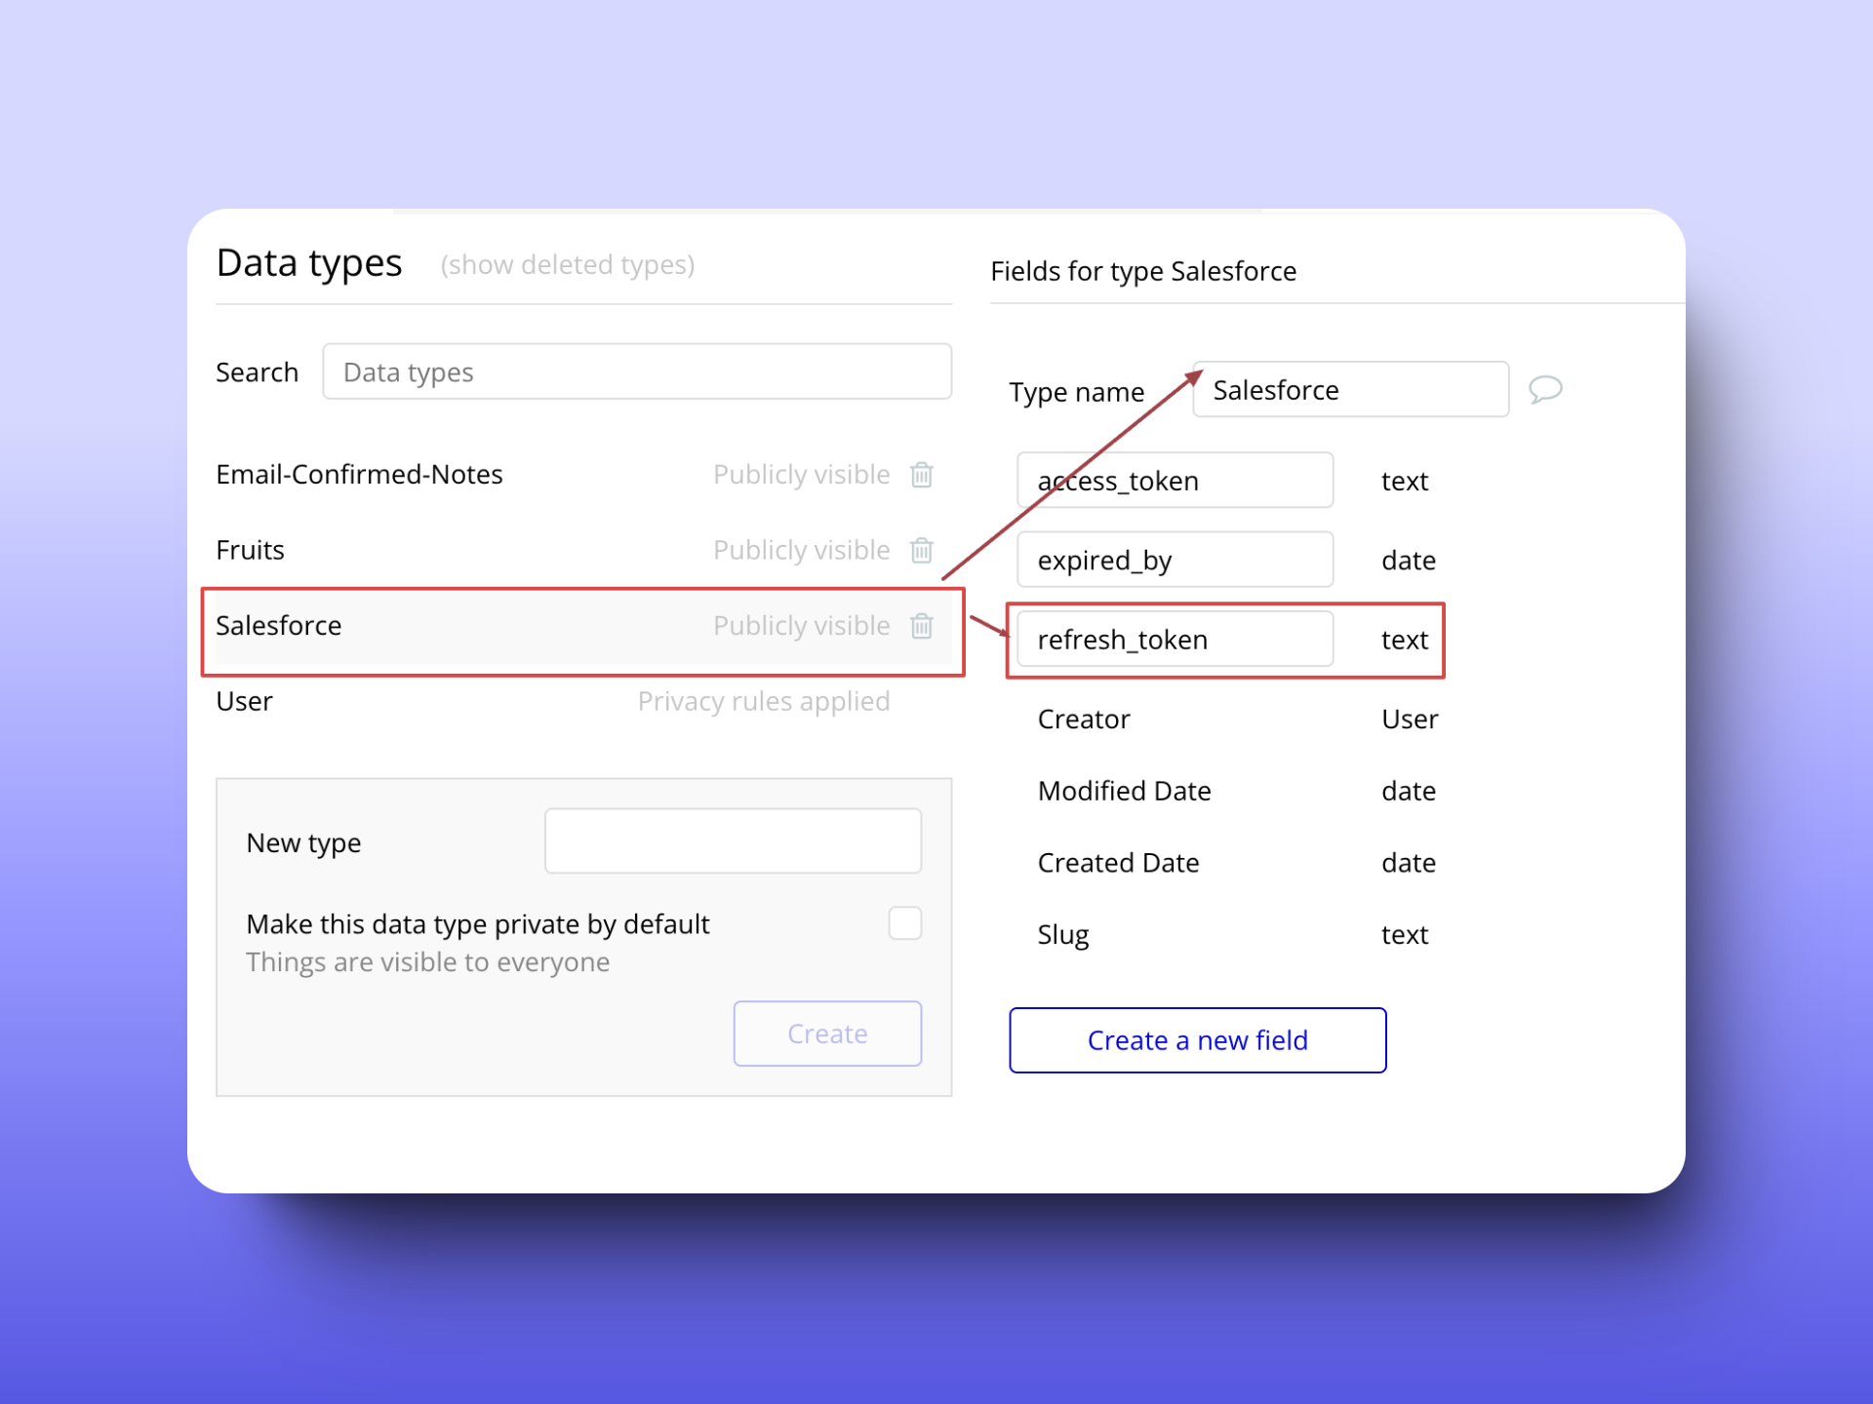Screen dimensions: 1873x1404
Task: Tick Make this data type private checkbox
Action: [x=905, y=922]
